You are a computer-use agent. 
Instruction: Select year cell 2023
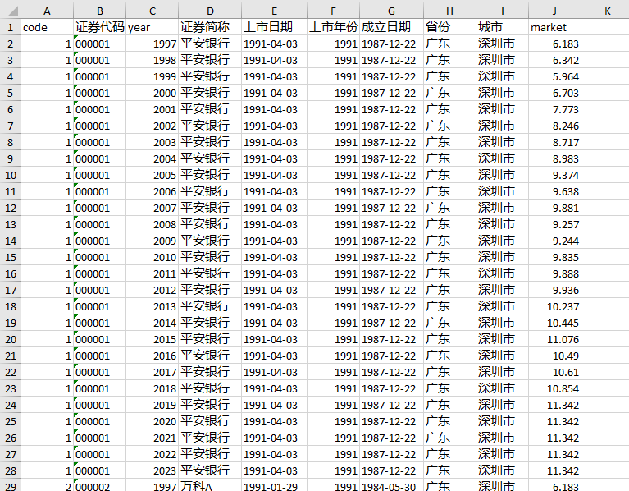(152, 470)
